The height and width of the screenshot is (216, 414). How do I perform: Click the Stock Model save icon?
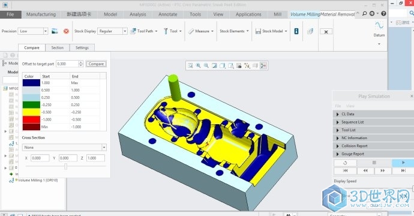pos(258,31)
